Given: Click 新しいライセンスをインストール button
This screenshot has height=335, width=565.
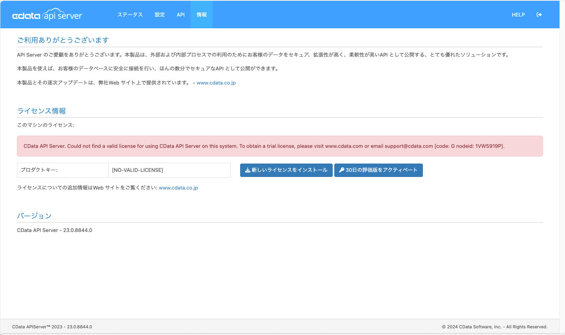Looking at the screenshot, I should coord(286,170).
